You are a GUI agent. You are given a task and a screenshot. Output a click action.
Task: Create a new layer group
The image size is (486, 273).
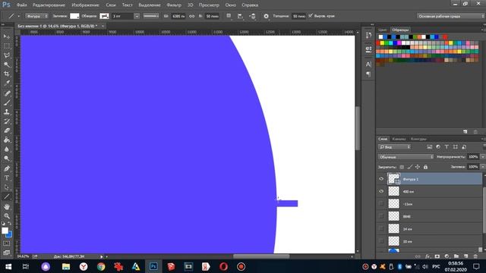456,256
